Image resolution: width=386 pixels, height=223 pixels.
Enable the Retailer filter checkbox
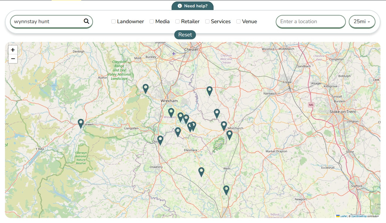[x=177, y=21]
